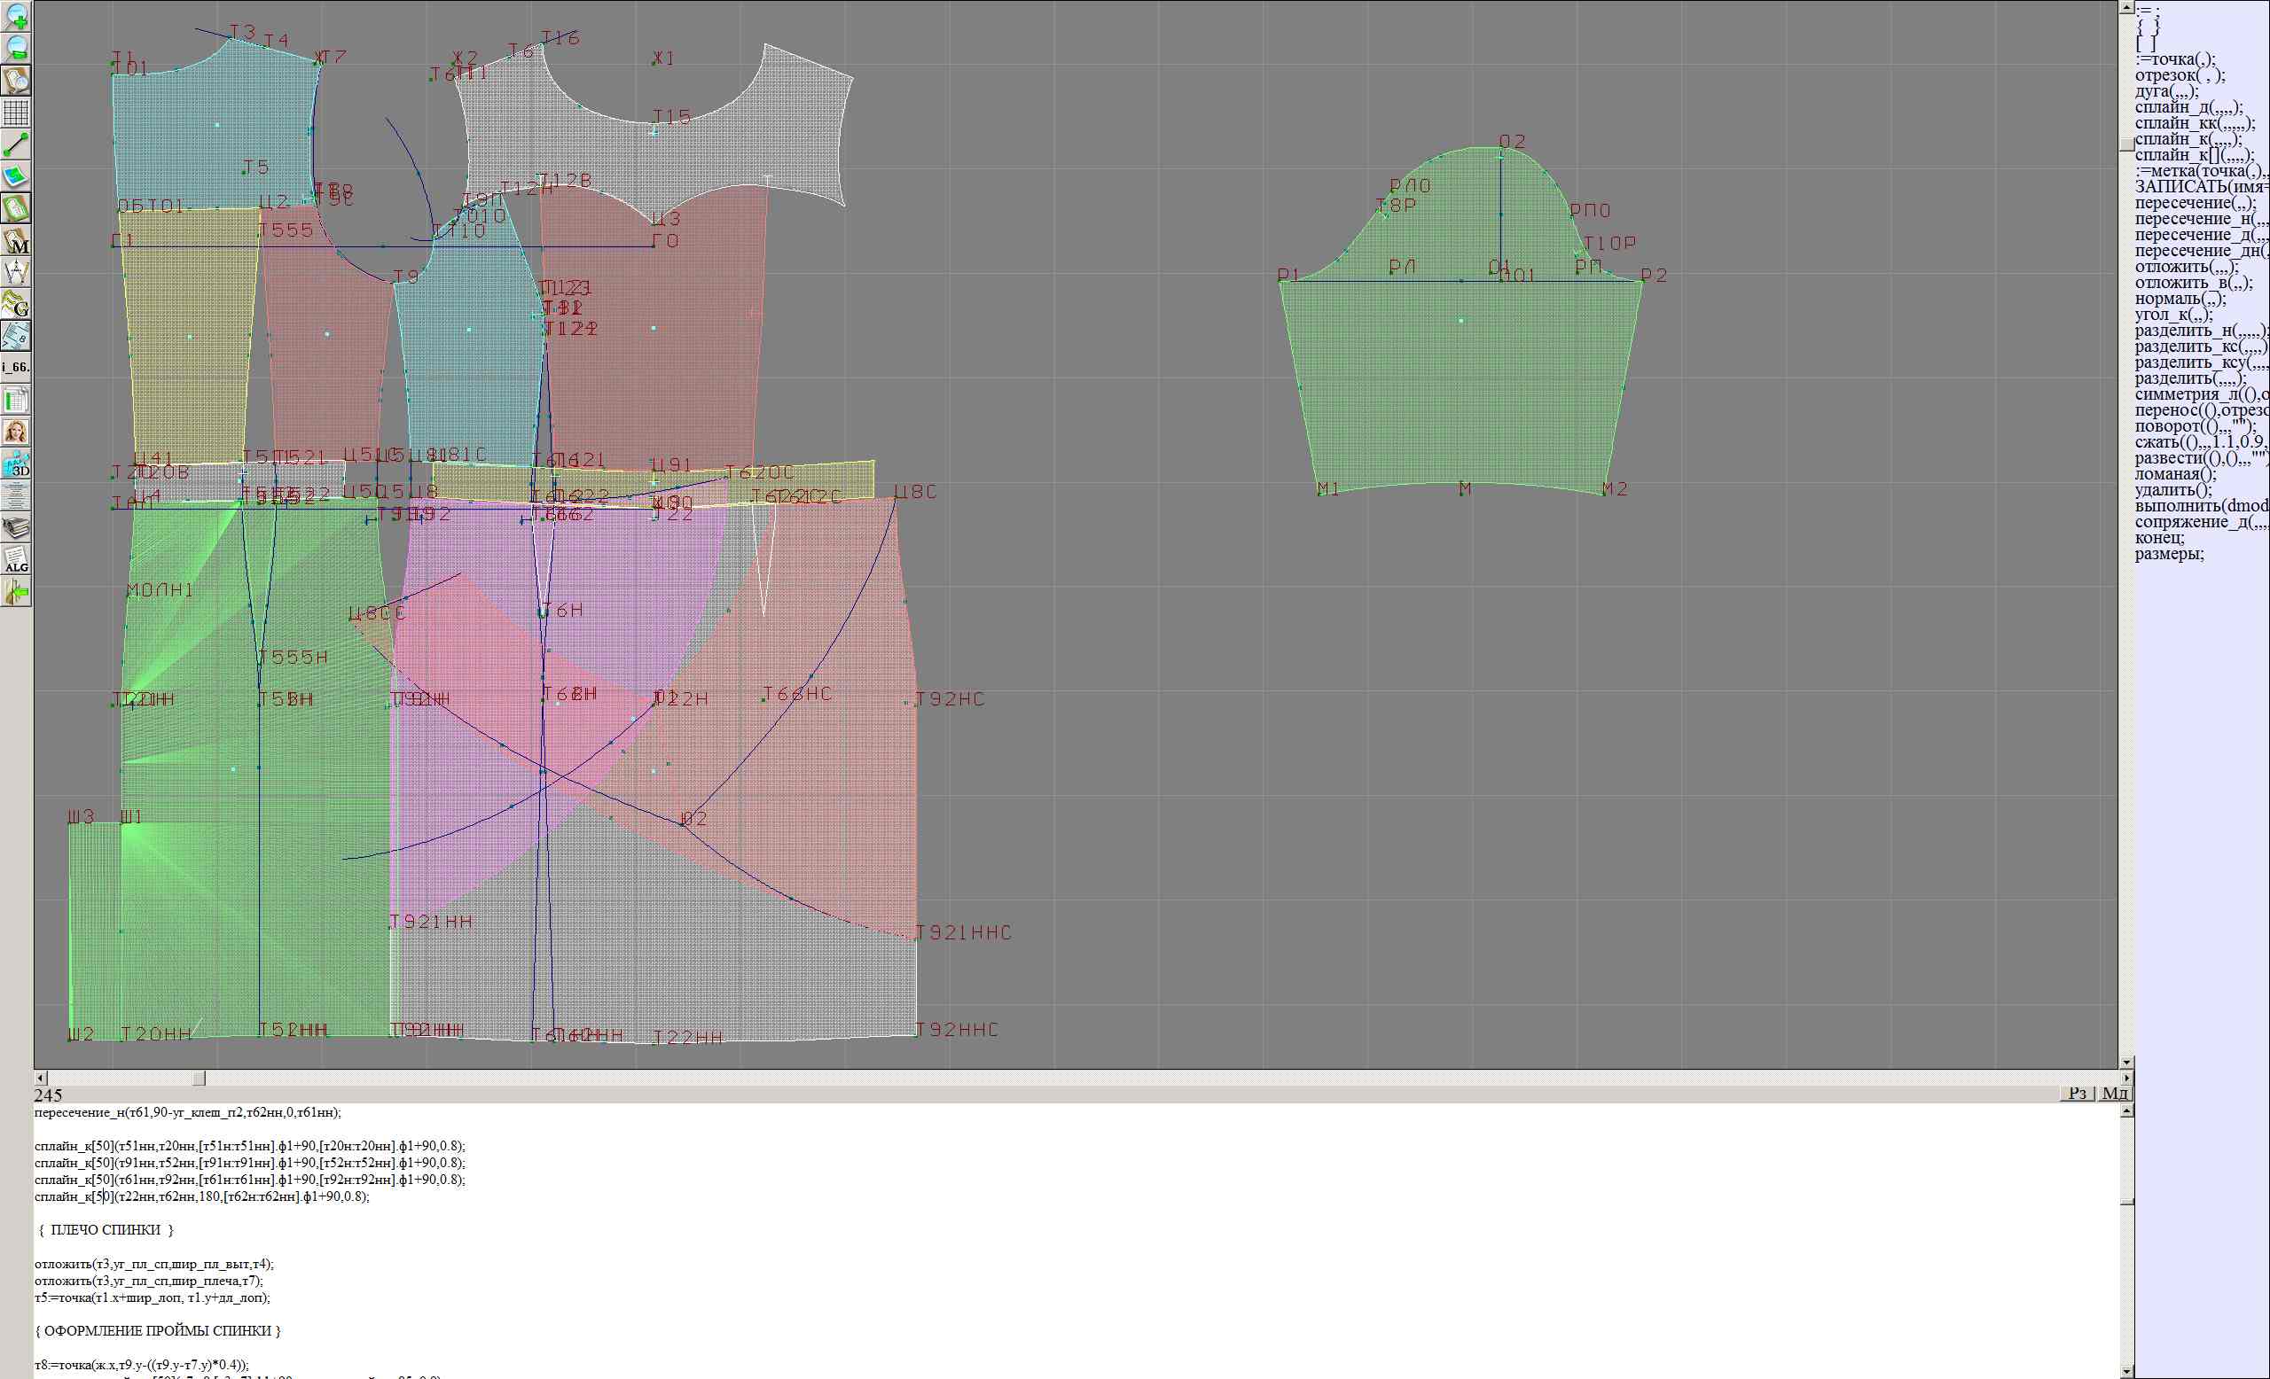Screen dimensions: 2270x1379
Task: Click the zoom in magnifier icon
Action: 16,16
